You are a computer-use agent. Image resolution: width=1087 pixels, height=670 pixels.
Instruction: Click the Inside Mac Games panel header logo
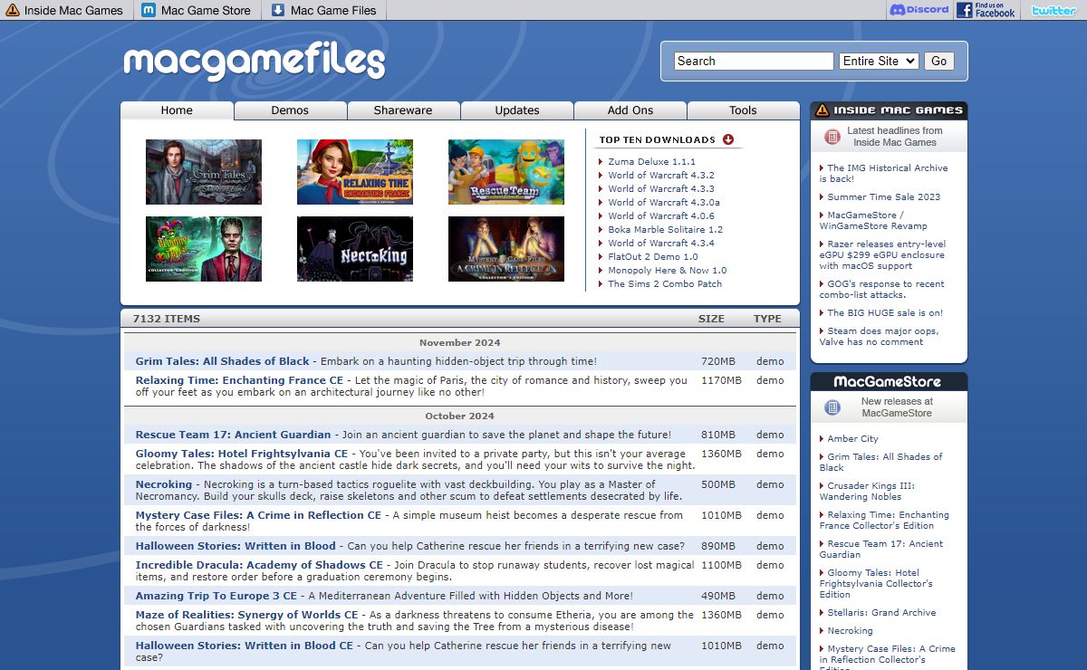[889, 110]
